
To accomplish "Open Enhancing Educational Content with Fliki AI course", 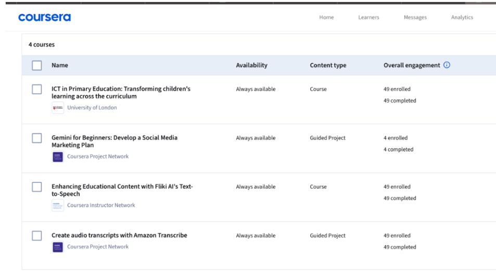I will coord(122,190).
